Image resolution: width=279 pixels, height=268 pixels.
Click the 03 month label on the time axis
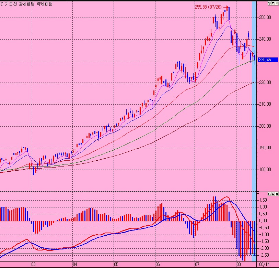point(33,265)
